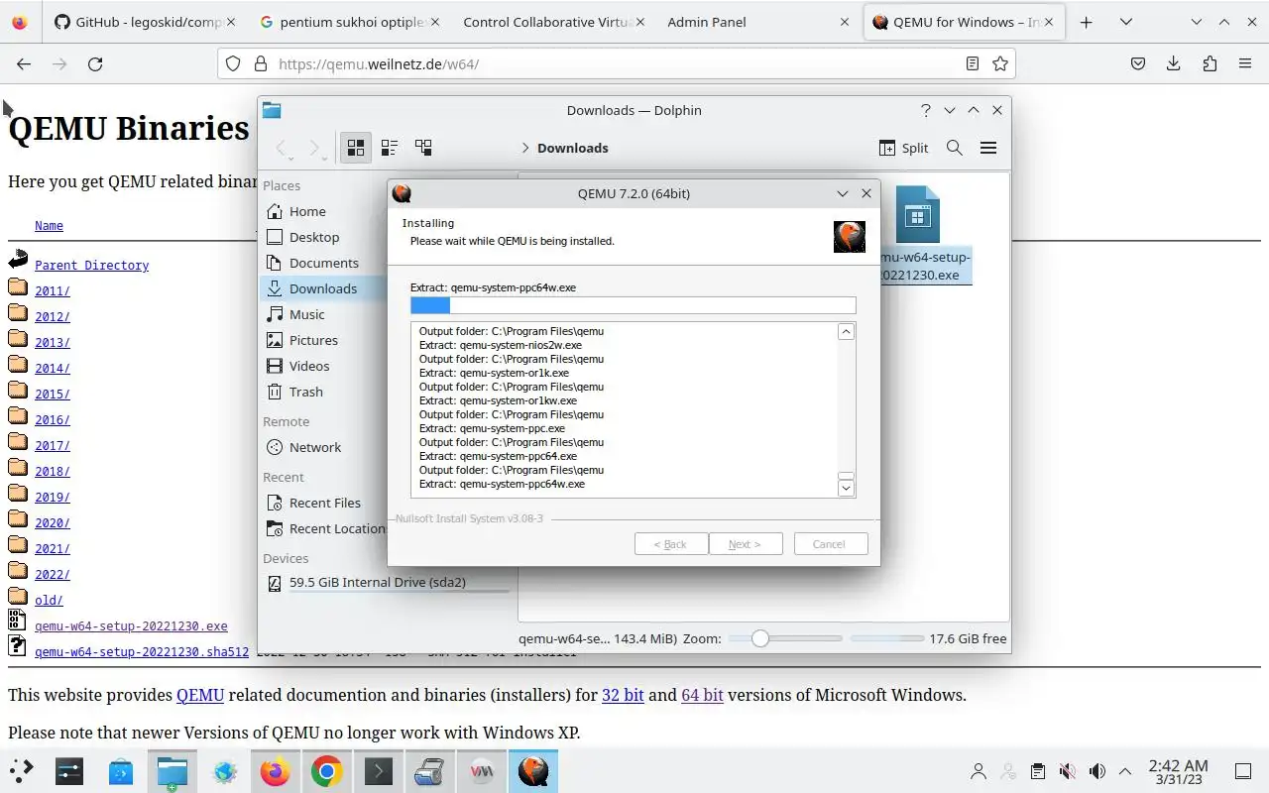Bookmark this page with the star

1000,63
